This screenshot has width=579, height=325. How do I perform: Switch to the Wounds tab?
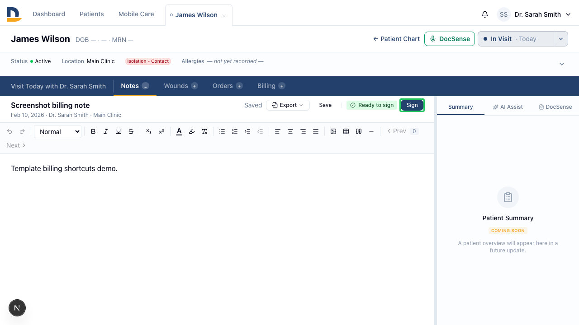[181, 86]
